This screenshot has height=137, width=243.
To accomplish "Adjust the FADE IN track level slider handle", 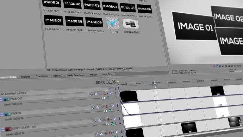I will tap(105, 111).
